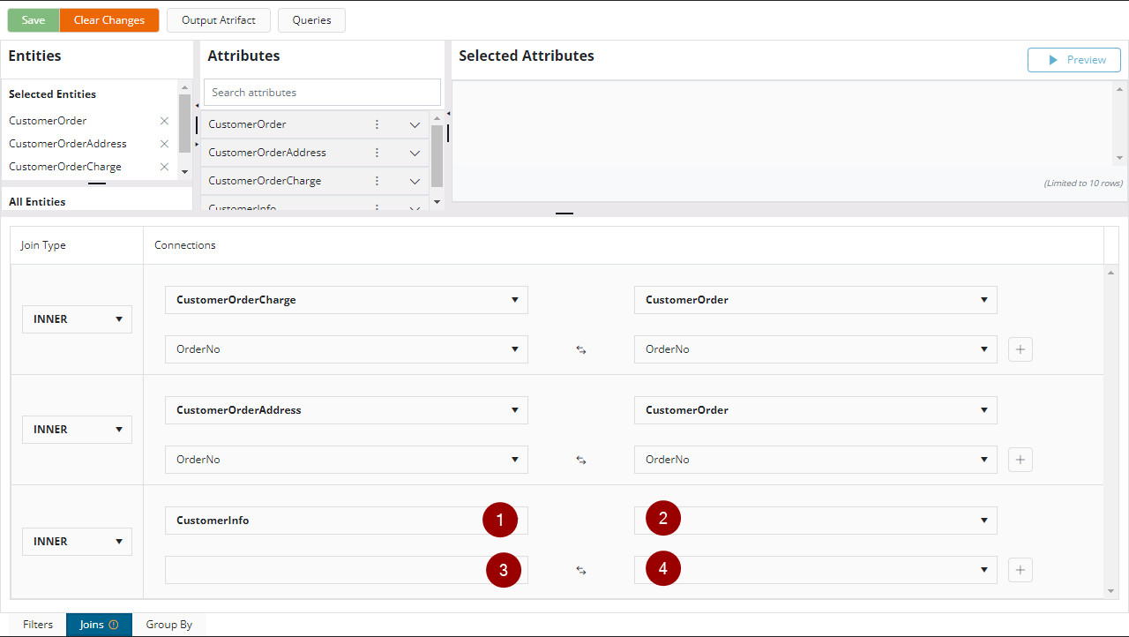This screenshot has width=1129, height=637.
Task: Add connection with plus icon for CustomerOrderCharge join
Action: coord(1020,349)
